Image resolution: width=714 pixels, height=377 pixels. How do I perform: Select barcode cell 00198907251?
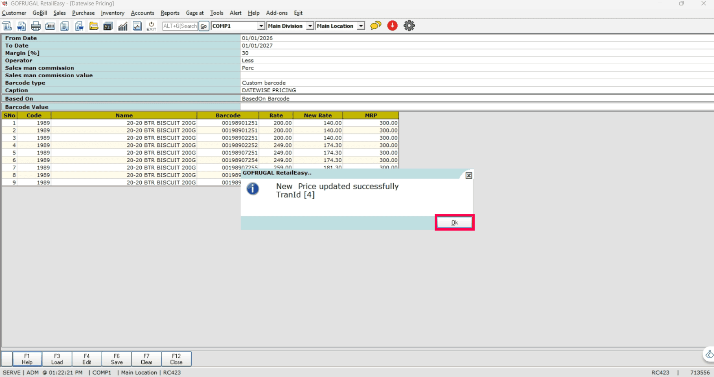[228, 153]
